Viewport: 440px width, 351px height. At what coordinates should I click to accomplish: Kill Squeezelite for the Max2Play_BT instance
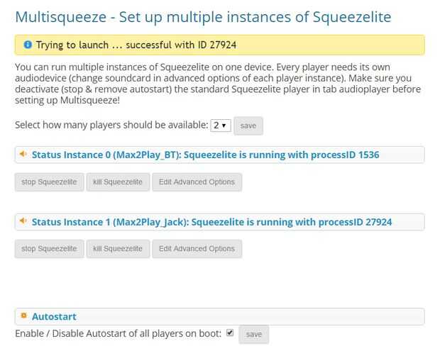pyautogui.click(x=119, y=182)
